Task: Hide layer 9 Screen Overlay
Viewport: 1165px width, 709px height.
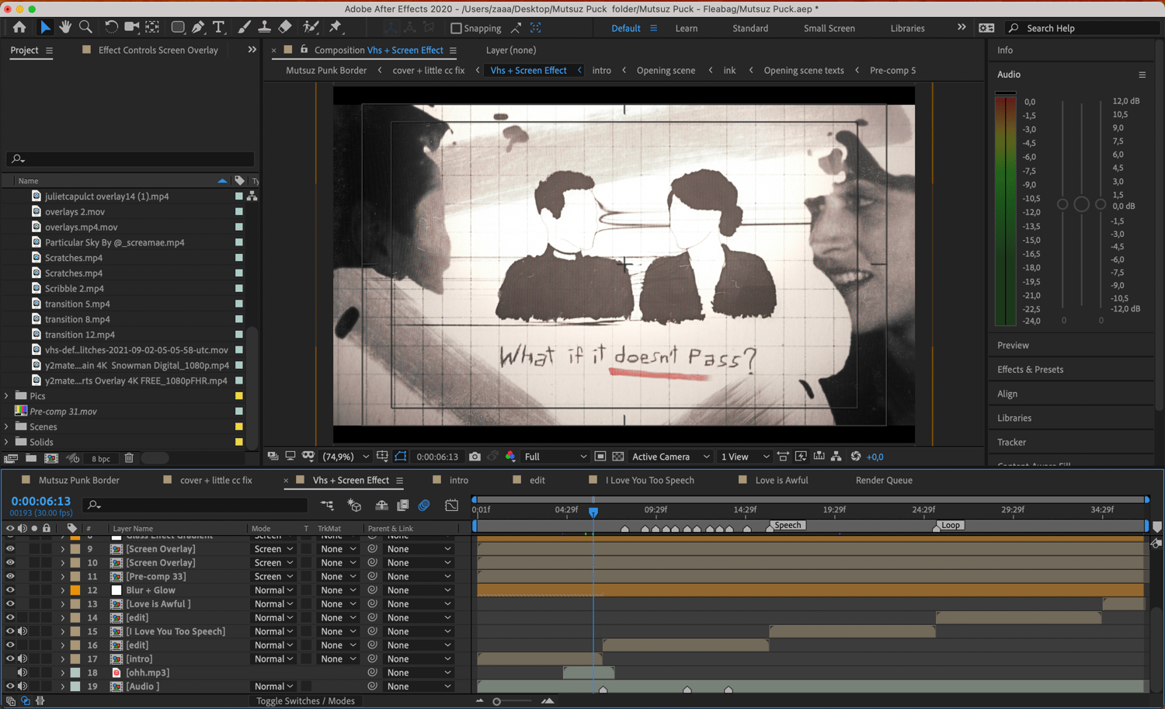Action: [x=10, y=549]
